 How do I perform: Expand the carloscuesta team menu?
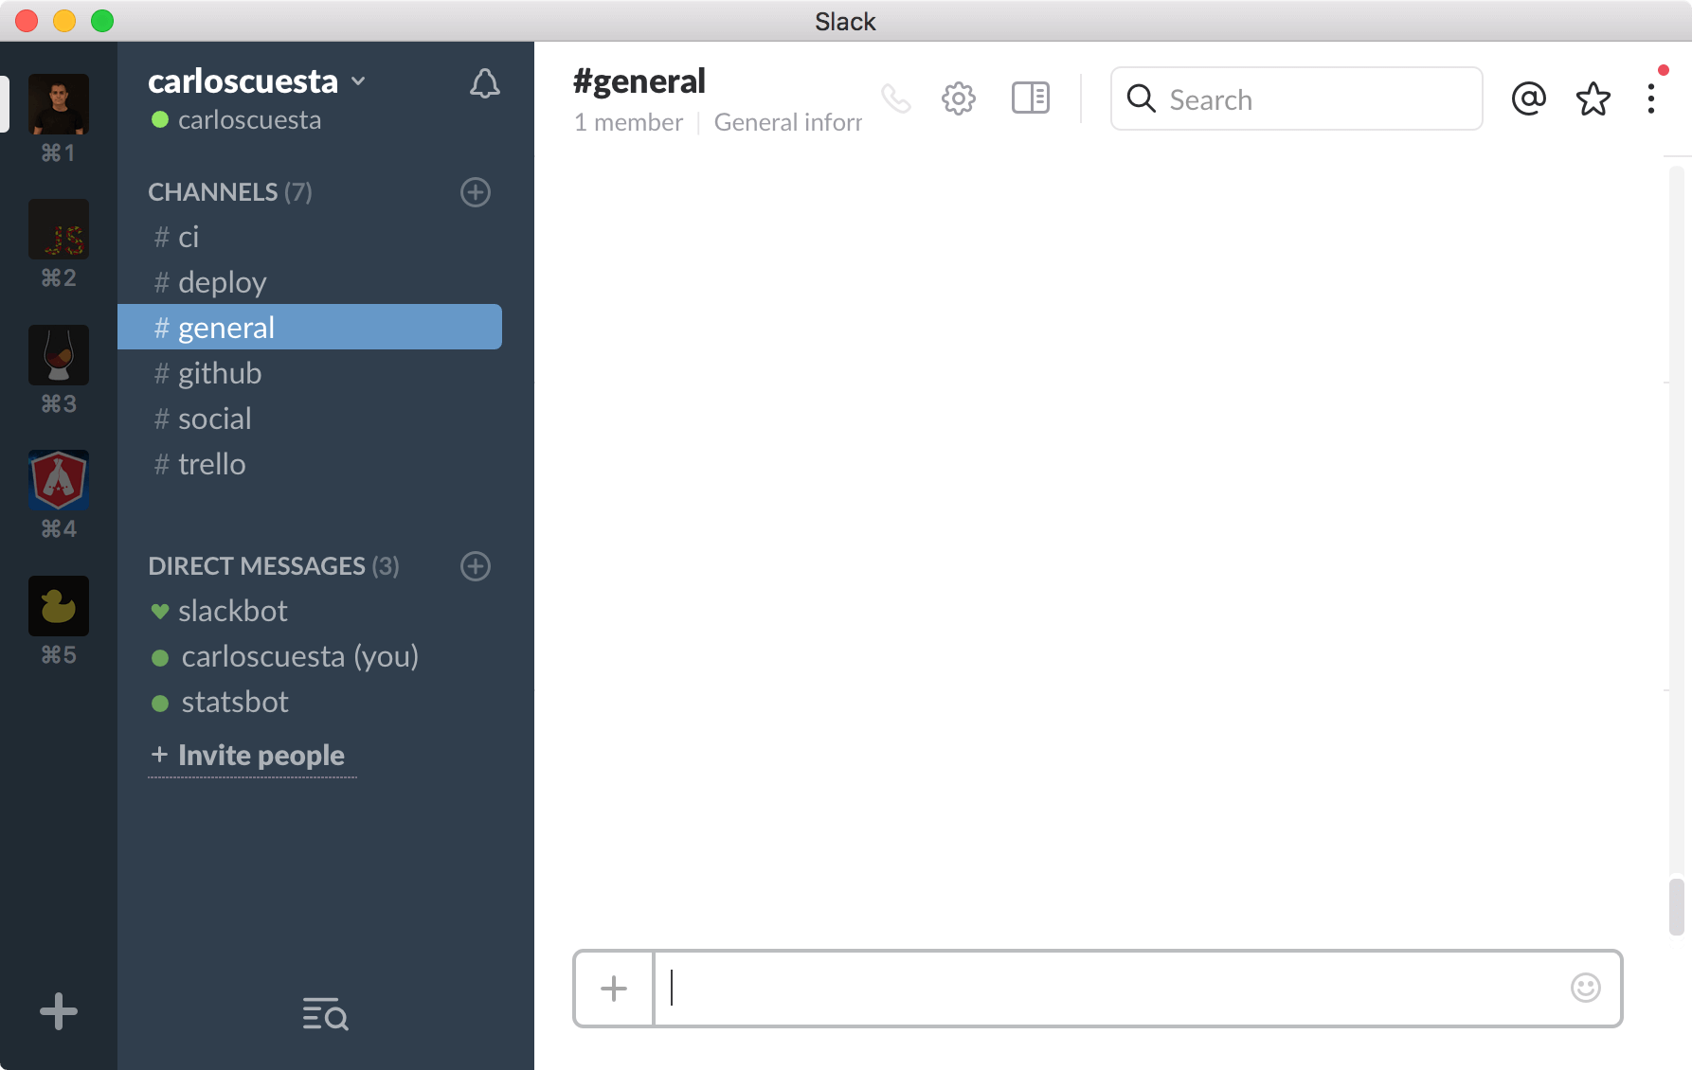pyautogui.click(x=257, y=81)
